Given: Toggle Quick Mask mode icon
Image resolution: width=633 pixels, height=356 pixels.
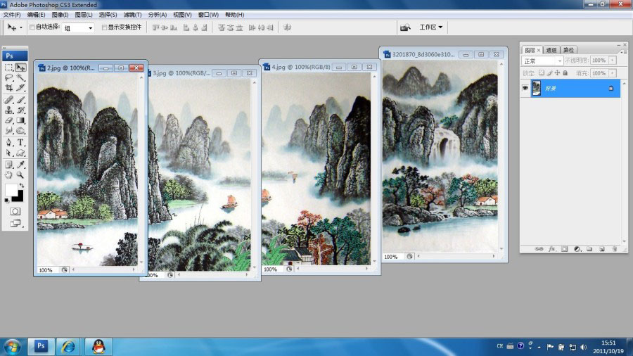Looking at the screenshot, I should click(x=15, y=212).
